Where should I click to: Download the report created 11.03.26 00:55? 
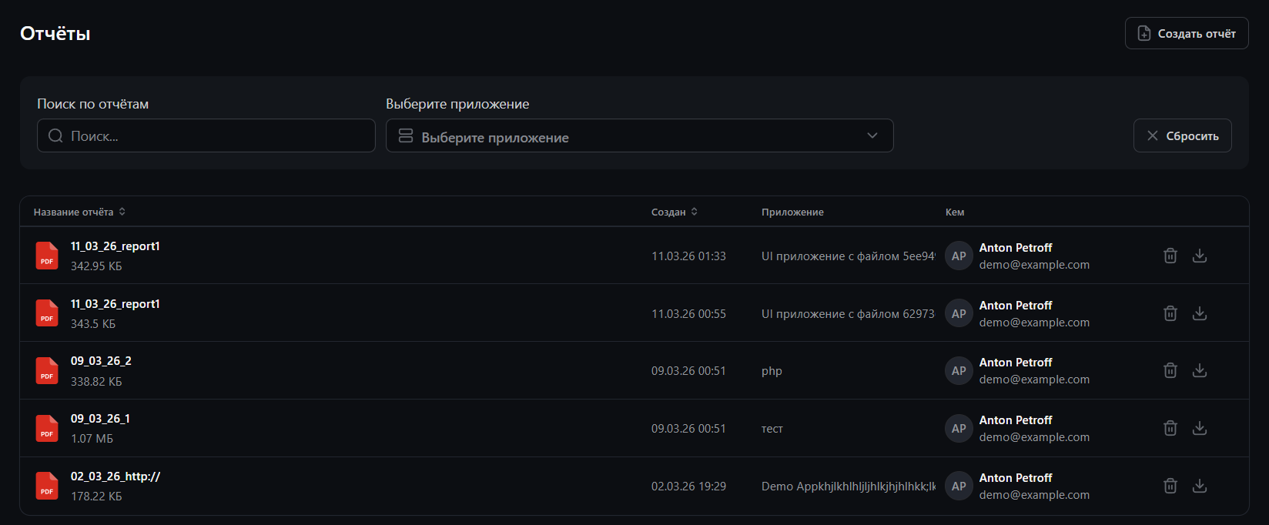(1200, 313)
